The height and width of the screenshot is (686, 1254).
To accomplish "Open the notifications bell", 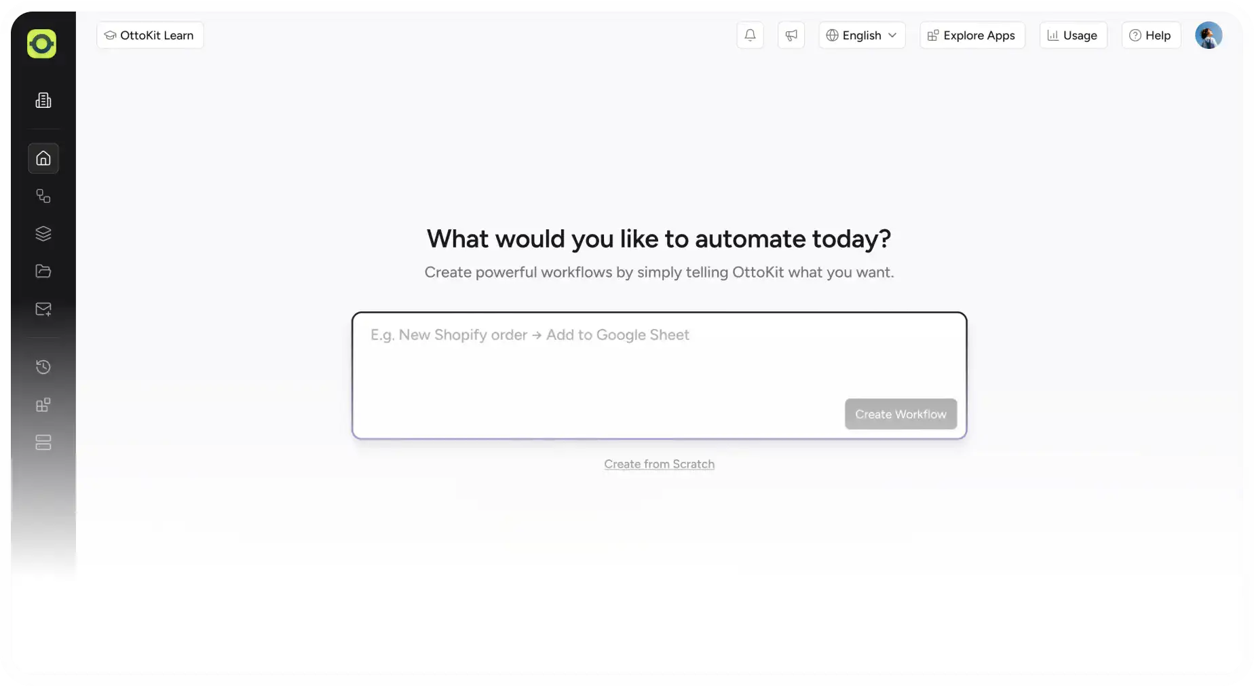I will (x=749, y=35).
